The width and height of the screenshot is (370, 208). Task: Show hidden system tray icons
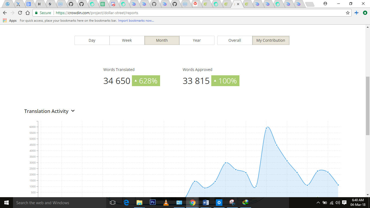[318, 203]
